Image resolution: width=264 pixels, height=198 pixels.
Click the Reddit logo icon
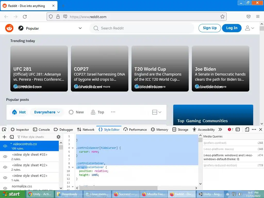click(9, 28)
